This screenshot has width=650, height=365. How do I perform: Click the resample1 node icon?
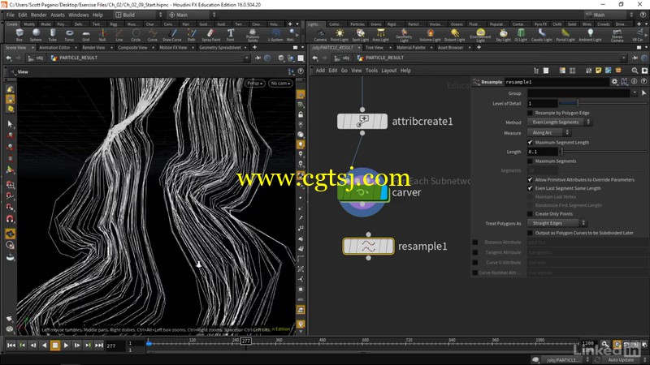(368, 247)
